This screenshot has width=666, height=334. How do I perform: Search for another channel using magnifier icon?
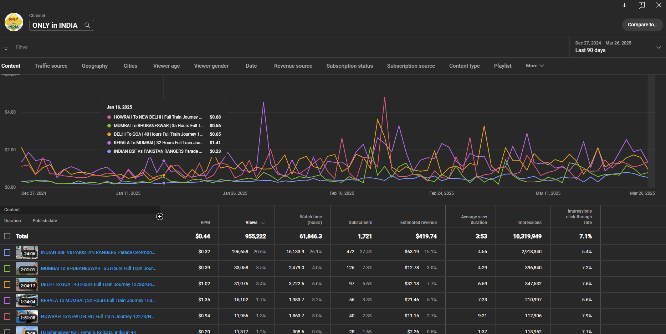tap(87, 25)
